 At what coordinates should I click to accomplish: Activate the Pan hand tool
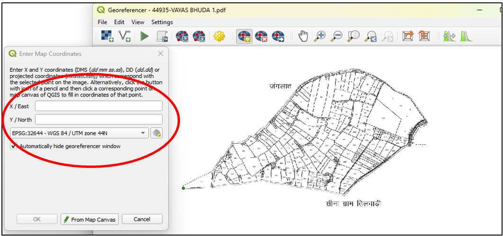(x=304, y=36)
